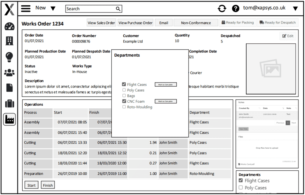The width and height of the screenshot is (305, 195).
Task: Open the document icon in the sidebar
Action: coord(9,88)
